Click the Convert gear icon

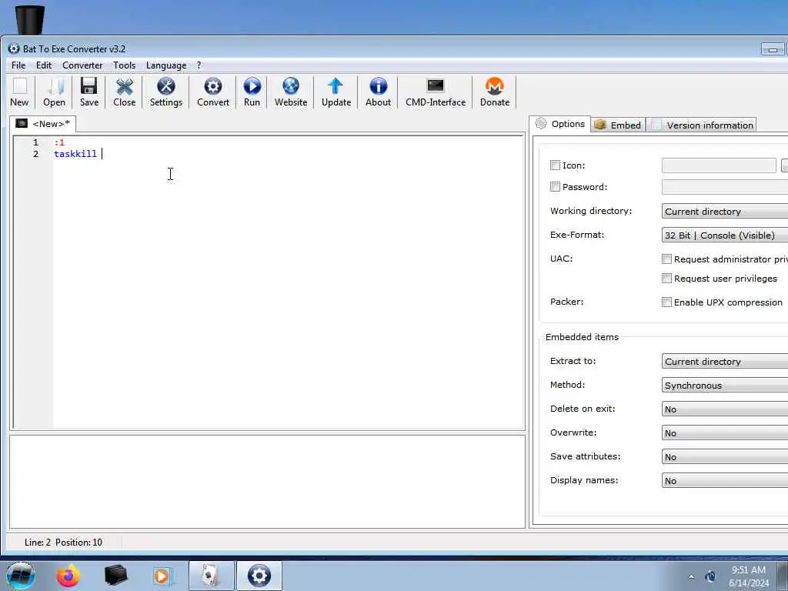[213, 86]
